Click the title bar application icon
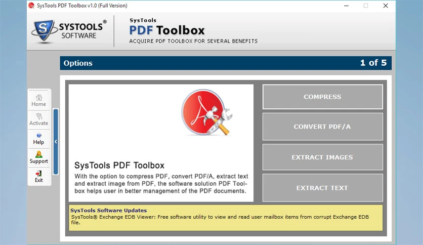The height and width of the screenshot is (245, 423). coord(31,6)
